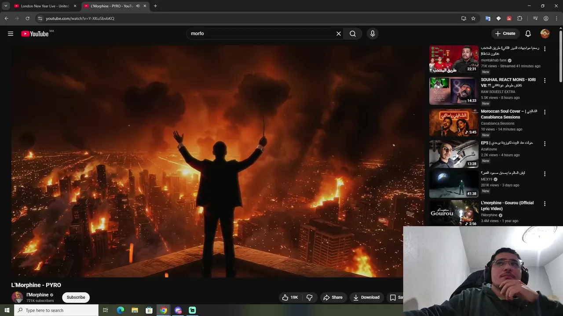This screenshot has width=563, height=316.
Task: Open the Chrome profile icon
Action: click(546, 18)
